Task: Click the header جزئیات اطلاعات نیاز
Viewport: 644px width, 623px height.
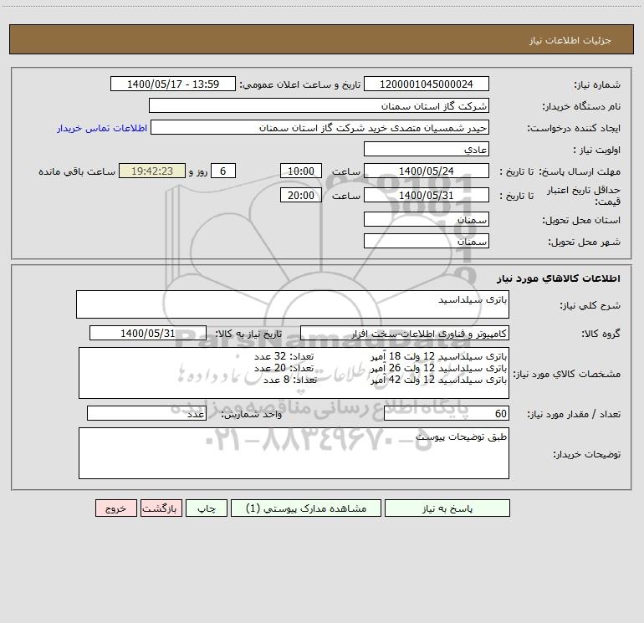Action: [570, 40]
